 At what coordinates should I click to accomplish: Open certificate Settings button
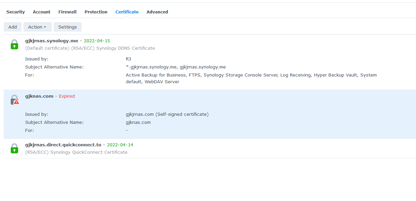67,27
